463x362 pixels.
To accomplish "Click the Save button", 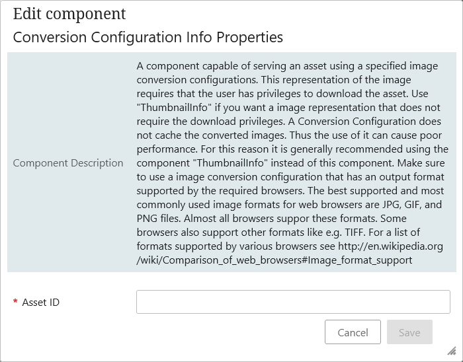I will click(x=409, y=332).
